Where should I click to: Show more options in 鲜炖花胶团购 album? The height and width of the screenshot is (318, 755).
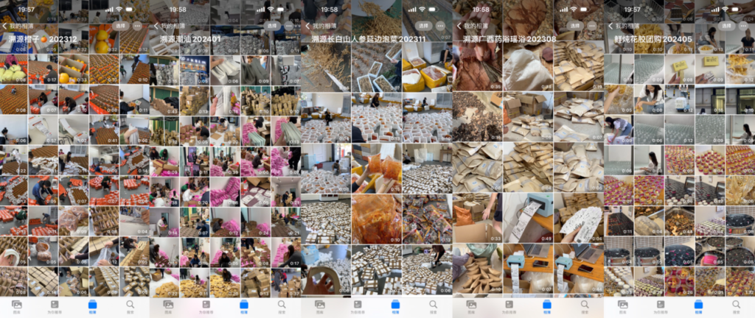point(745,26)
